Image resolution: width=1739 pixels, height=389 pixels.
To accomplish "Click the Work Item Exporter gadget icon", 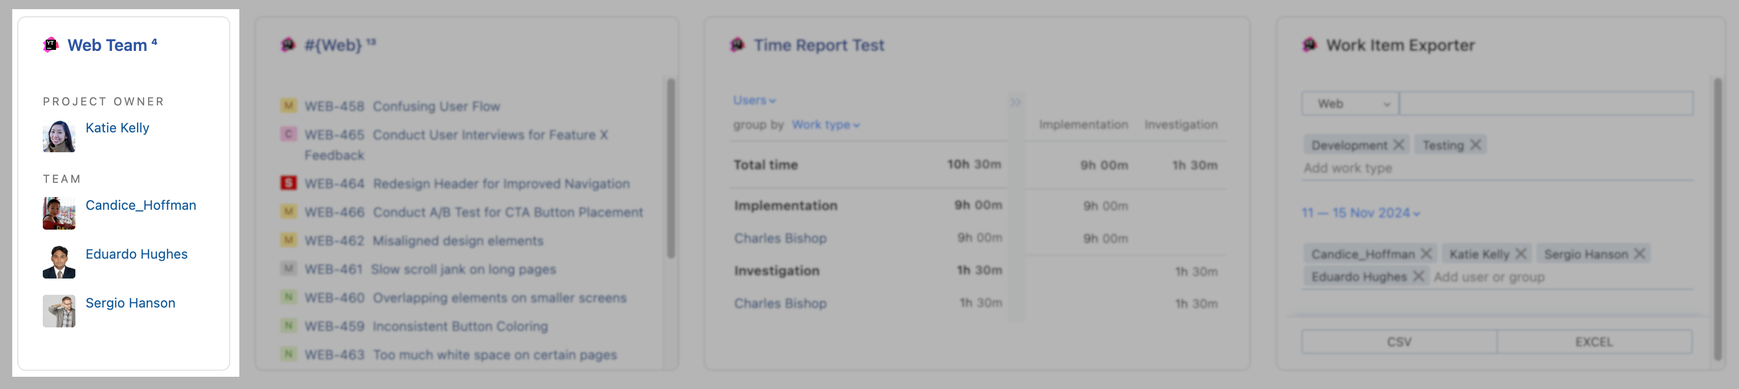I will coord(1310,45).
